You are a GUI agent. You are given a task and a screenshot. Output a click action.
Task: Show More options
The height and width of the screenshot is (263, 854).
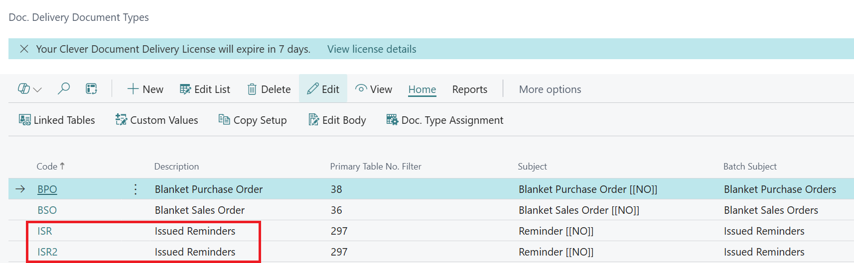coord(550,89)
